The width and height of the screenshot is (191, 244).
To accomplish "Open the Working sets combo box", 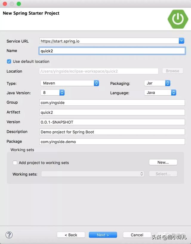I will pos(93,174).
